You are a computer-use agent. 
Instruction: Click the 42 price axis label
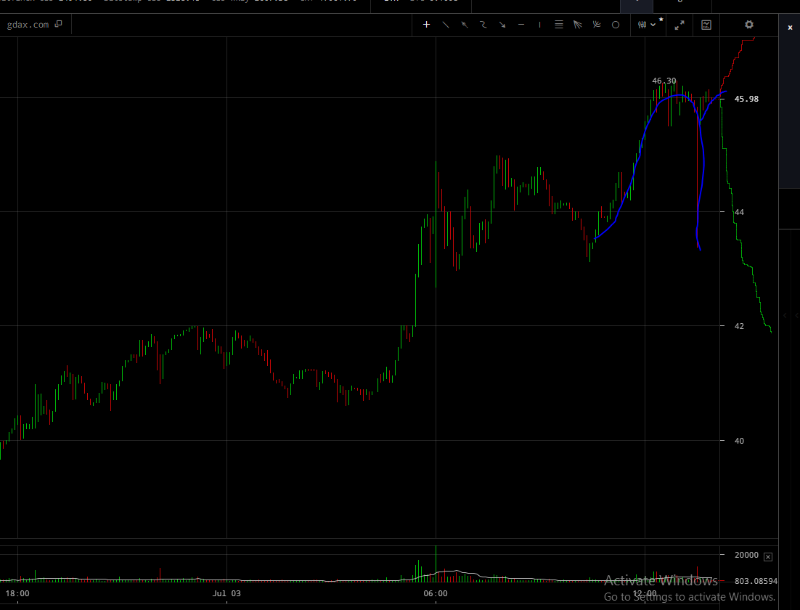[739, 326]
